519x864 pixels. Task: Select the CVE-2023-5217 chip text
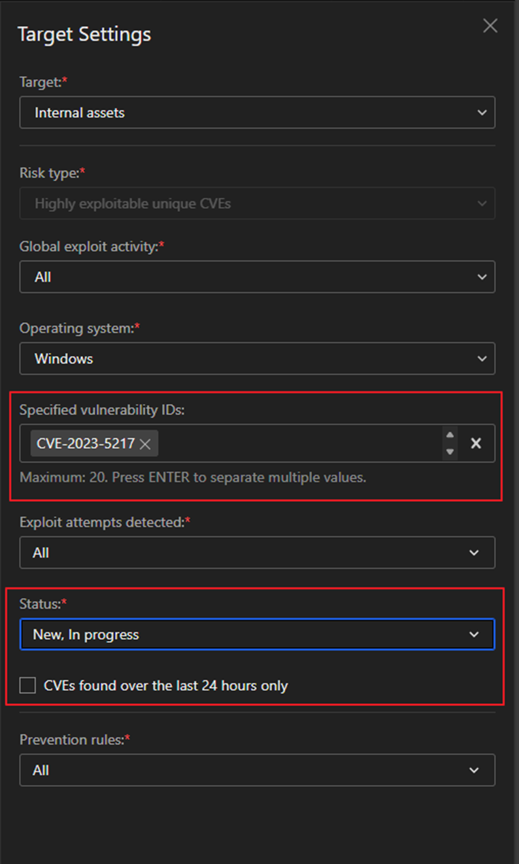pyautogui.click(x=86, y=444)
